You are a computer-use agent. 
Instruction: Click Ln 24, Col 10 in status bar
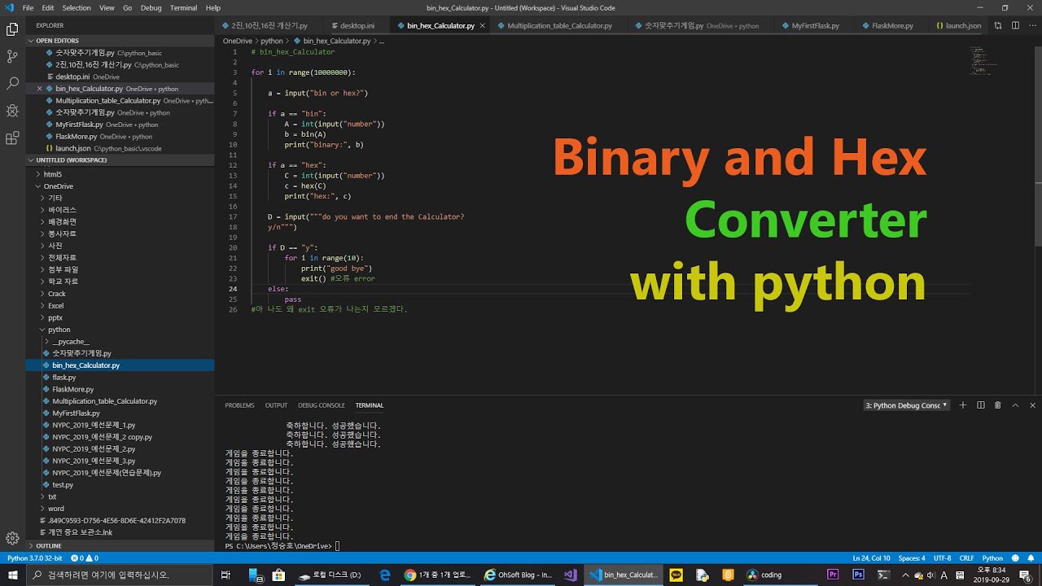pyautogui.click(x=871, y=558)
